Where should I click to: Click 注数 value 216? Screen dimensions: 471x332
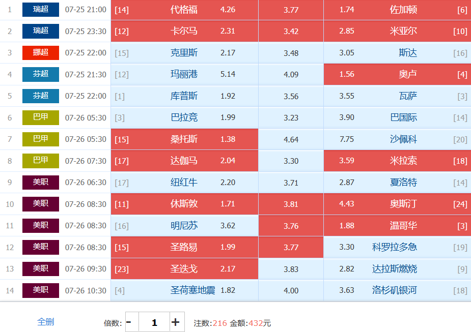(x=220, y=323)
